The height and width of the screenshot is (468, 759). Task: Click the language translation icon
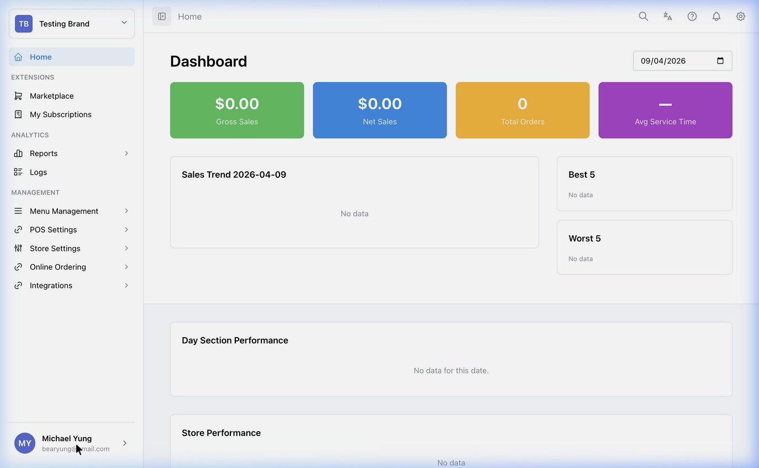click(x=667, y=16)
